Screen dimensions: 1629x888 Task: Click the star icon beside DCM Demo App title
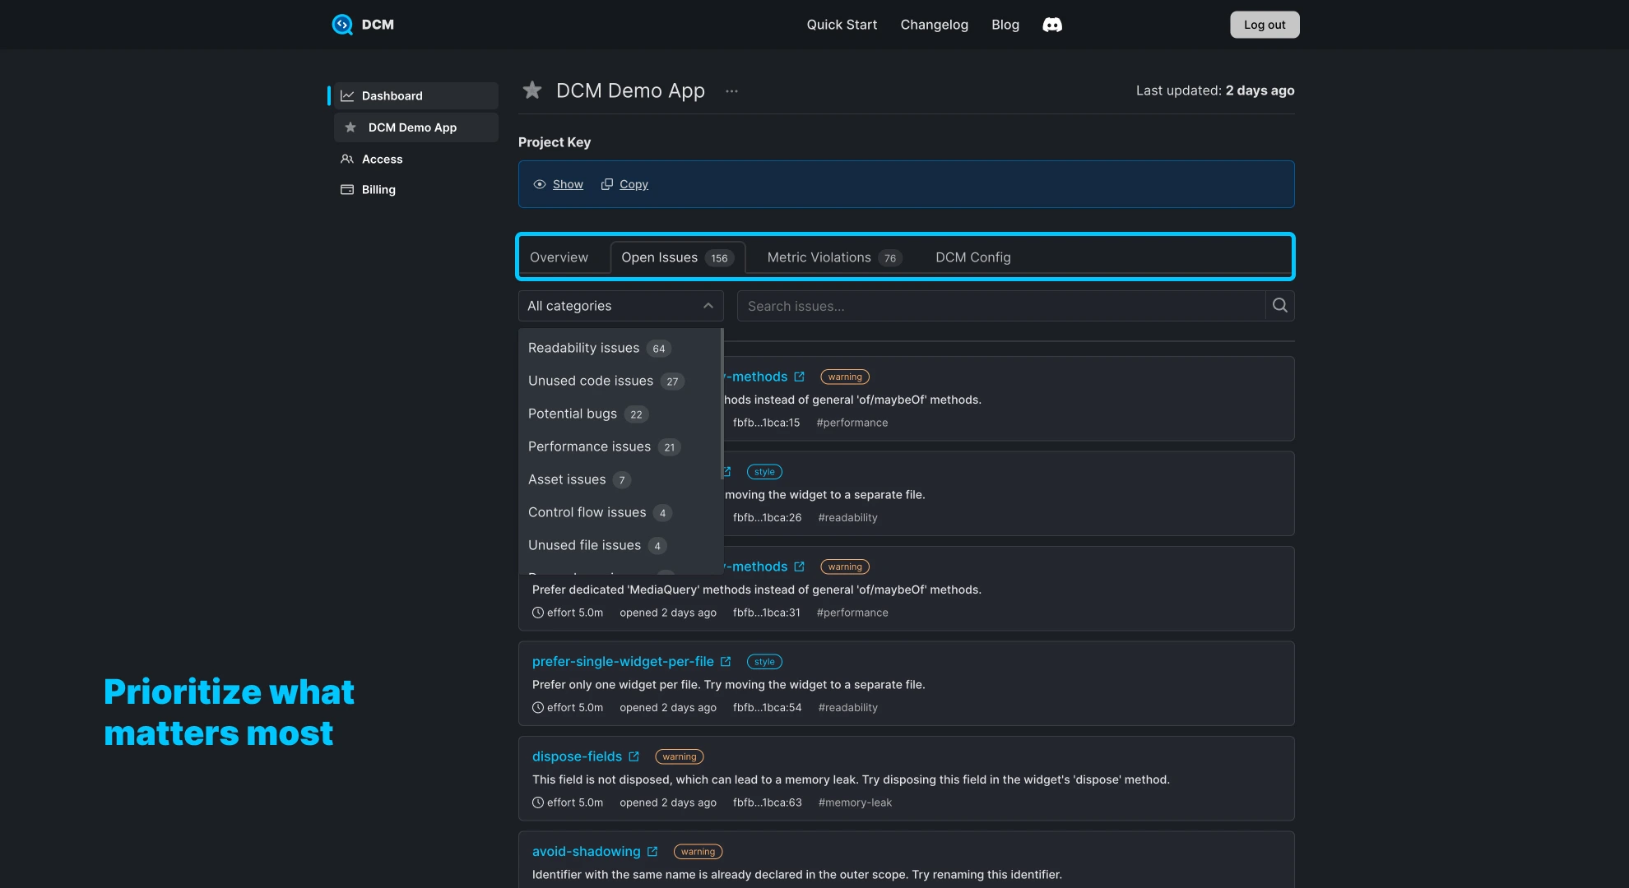[532, 90]
